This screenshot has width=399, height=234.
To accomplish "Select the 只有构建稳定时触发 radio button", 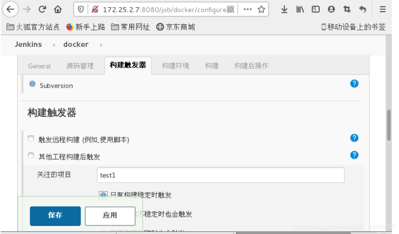I will pos(103,195).
